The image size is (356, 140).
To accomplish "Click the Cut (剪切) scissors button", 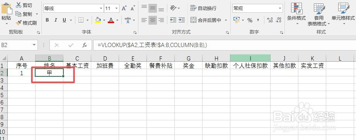I will tap(24, 5).
